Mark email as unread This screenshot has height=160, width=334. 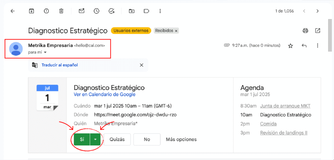click(82, 11)
